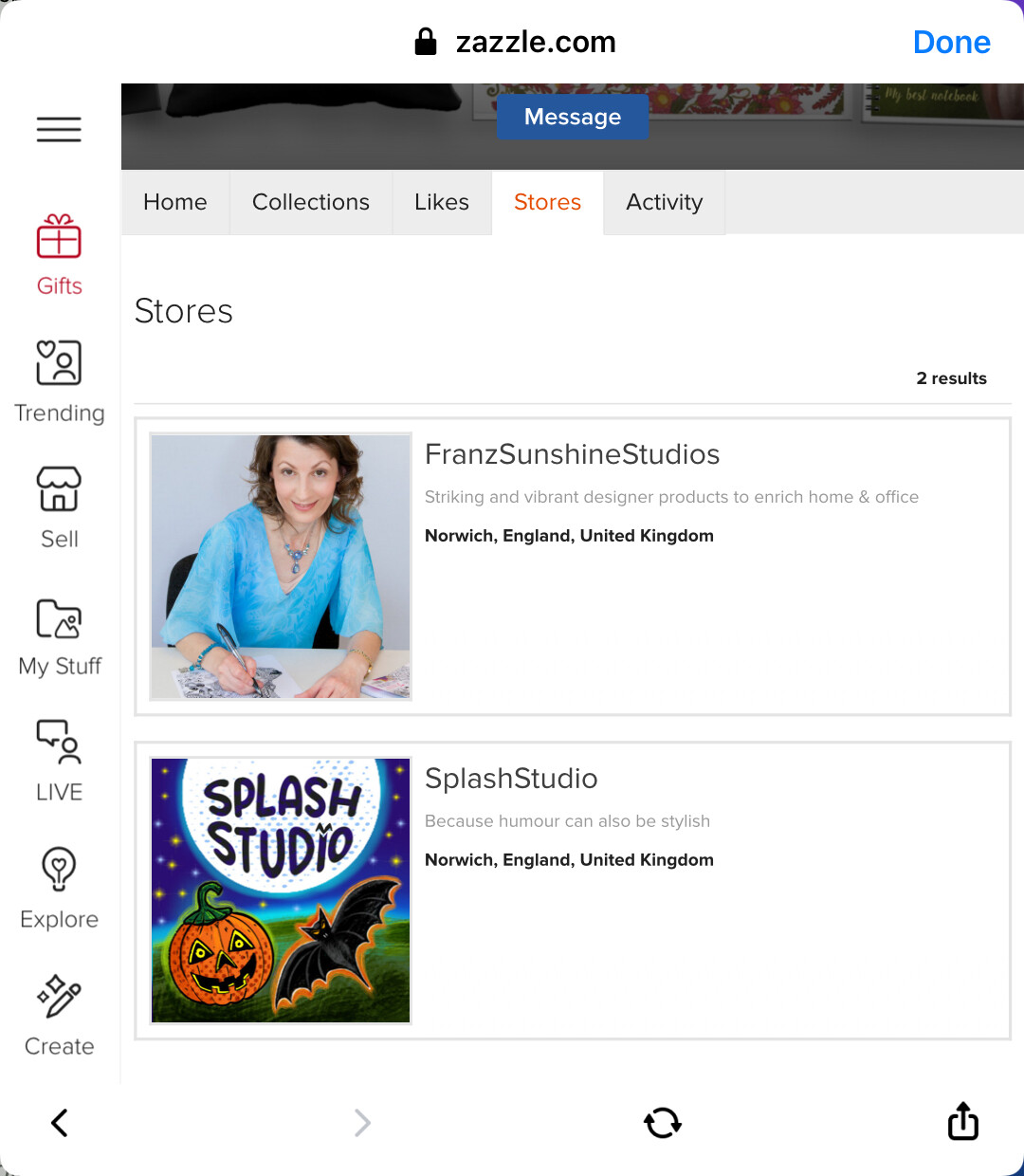This screenshot has width=1024, height=1176.
Task: Switch to the Collections tab
Action: (x=311, y=202)
